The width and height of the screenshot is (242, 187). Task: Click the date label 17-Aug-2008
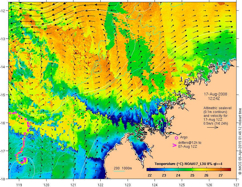click(215, 94)
